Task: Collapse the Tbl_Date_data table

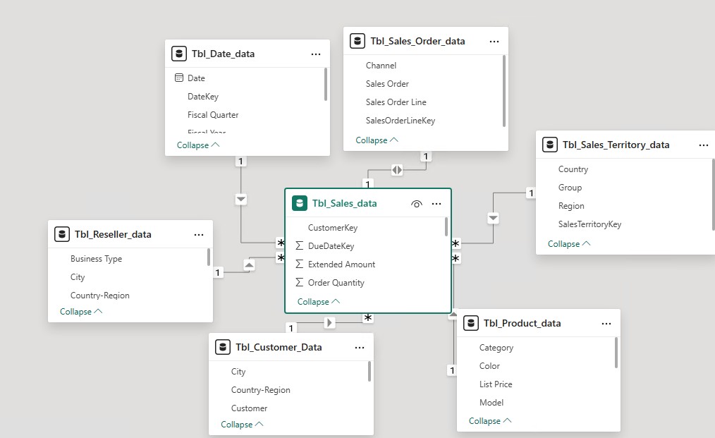Action: [x=198, y=145]
